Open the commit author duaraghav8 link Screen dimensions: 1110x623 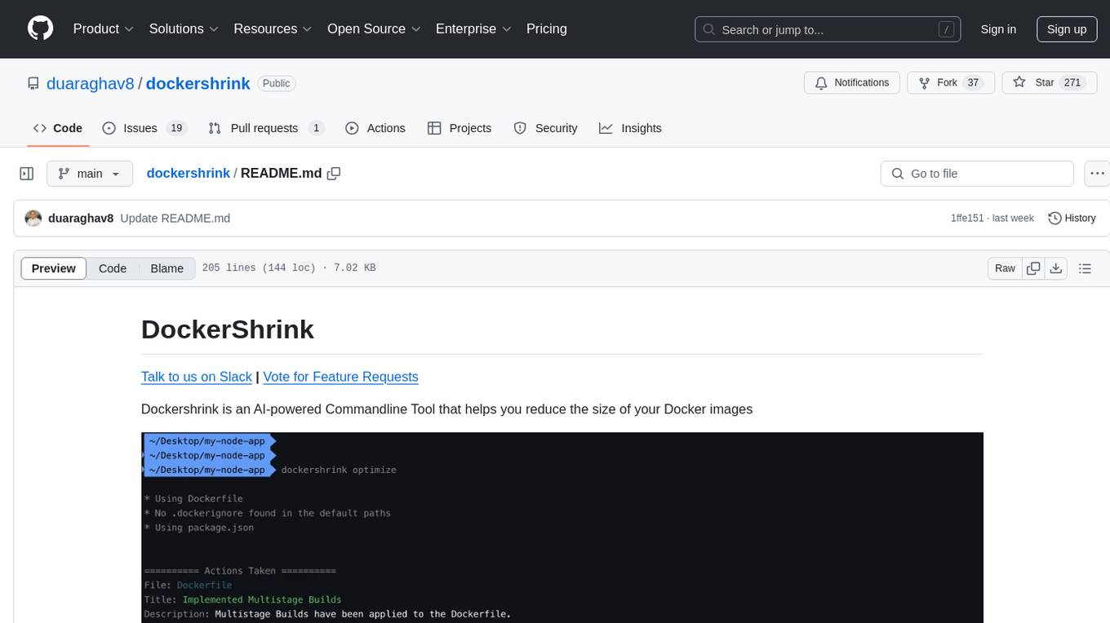[81, 219]
